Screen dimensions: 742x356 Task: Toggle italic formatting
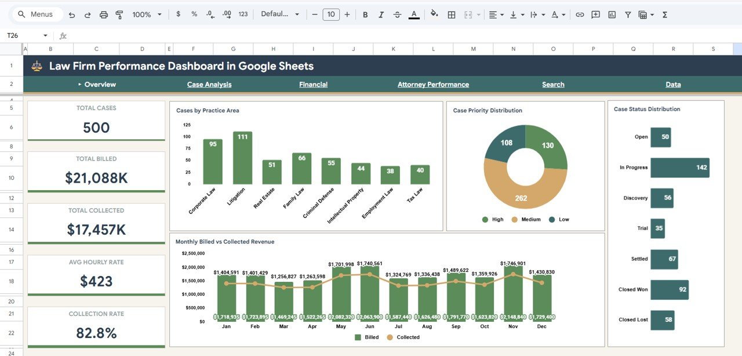(381, 14)
